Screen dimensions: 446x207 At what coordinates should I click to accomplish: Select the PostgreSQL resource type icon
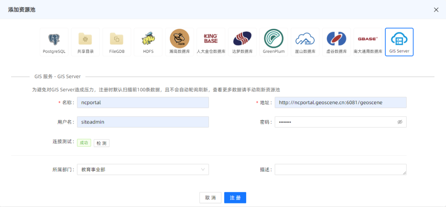[x=54, y=42]
